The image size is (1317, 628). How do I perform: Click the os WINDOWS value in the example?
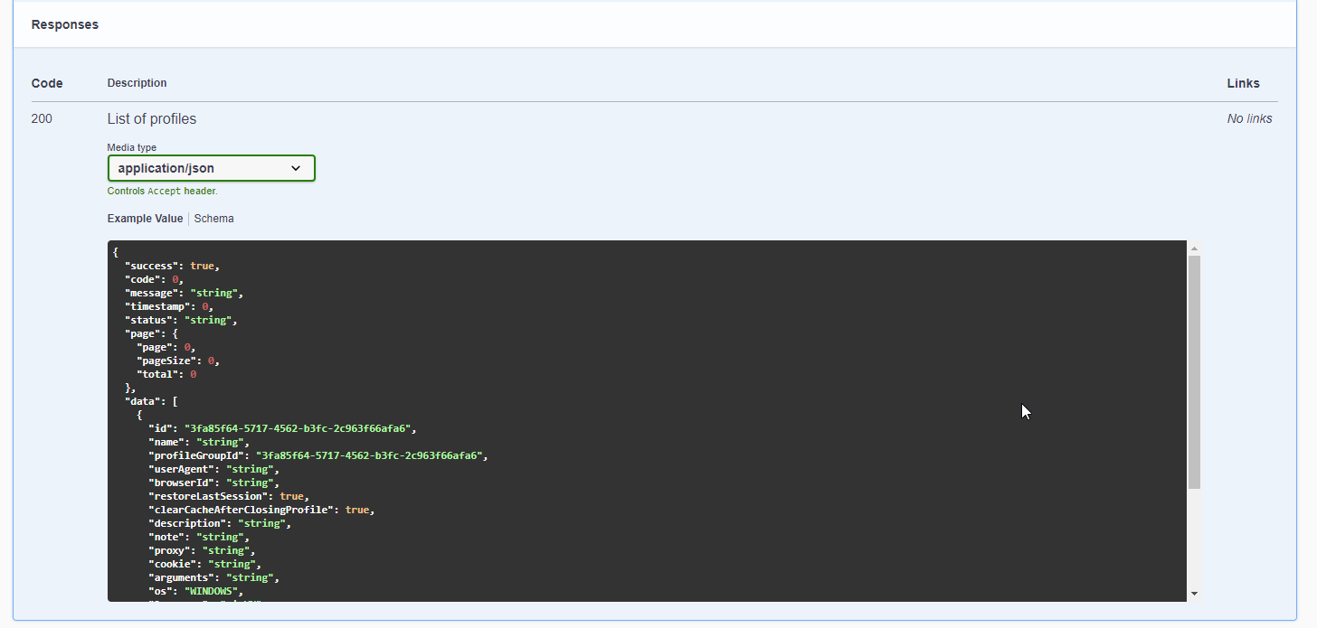(x=211, y=590)
